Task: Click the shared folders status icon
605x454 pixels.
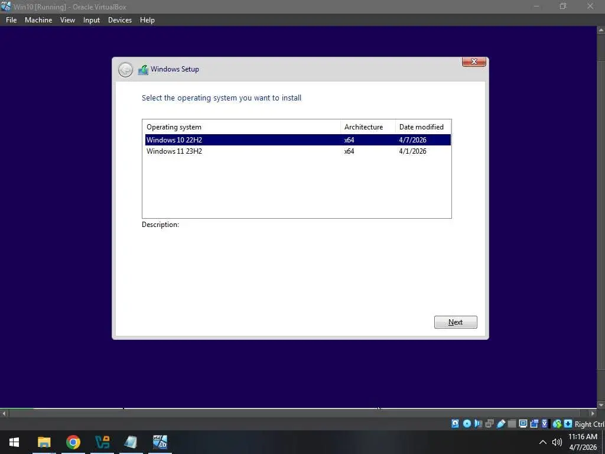Action: [512, 424]
